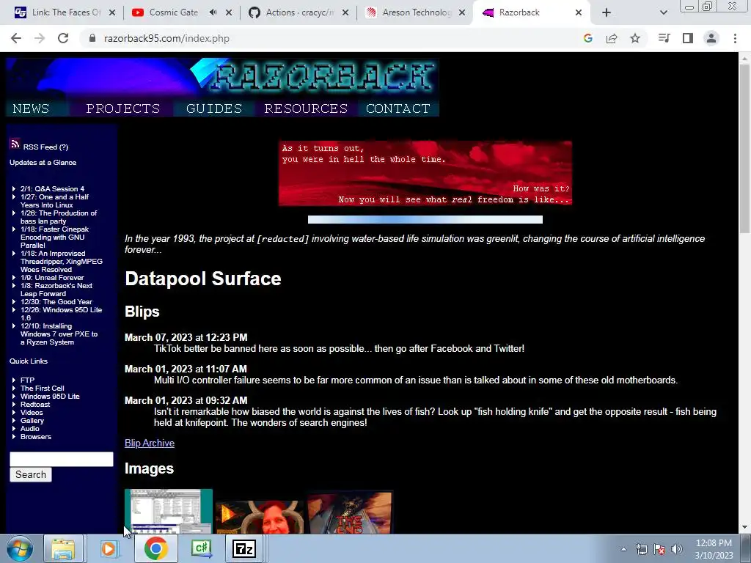Open the Videos quick link
The width and height of the screenshot is (751, 563).
pos(32,413)
